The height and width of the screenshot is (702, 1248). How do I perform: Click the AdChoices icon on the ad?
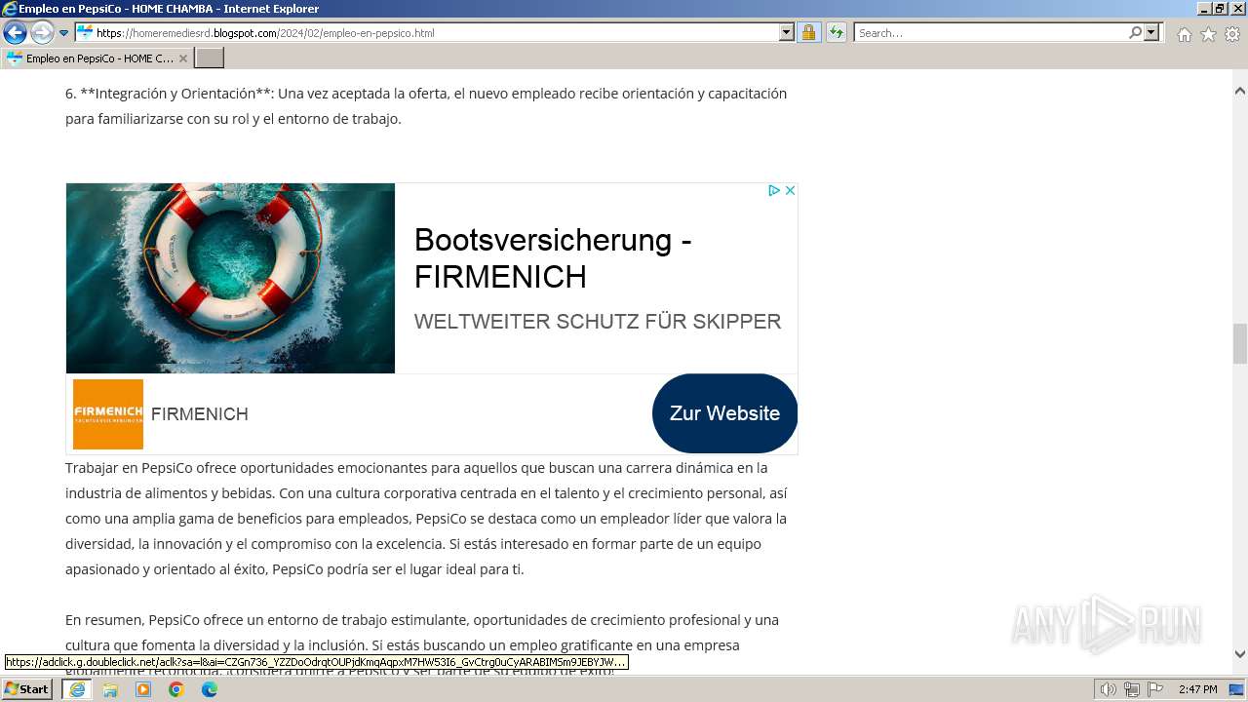point(774,190)
